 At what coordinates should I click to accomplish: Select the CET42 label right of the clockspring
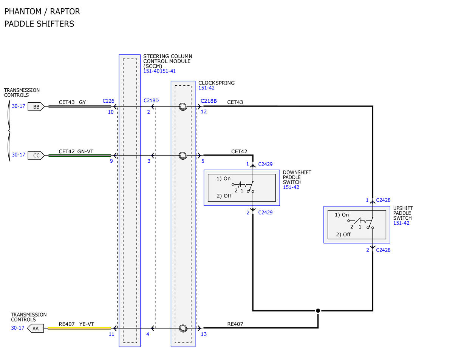239,151
